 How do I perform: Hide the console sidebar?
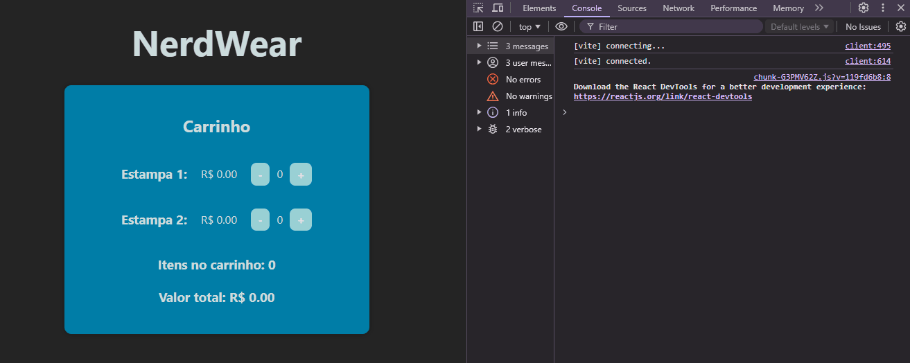tap(478, 26)
